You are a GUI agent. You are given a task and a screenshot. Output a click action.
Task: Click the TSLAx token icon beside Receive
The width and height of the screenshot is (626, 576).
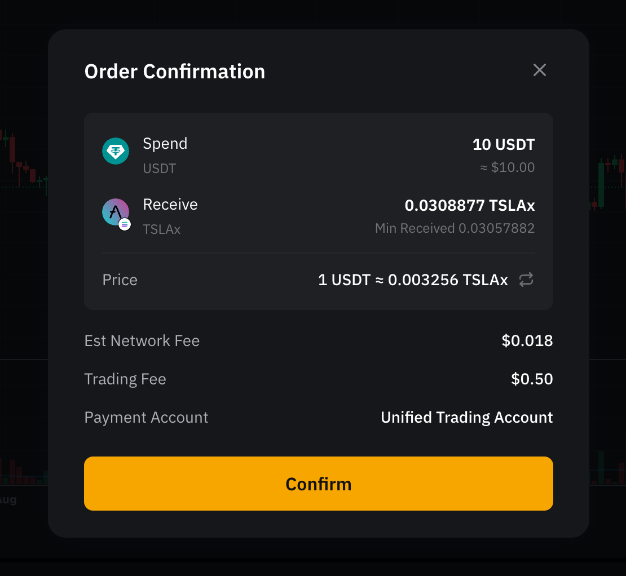[x=116, y=212]
